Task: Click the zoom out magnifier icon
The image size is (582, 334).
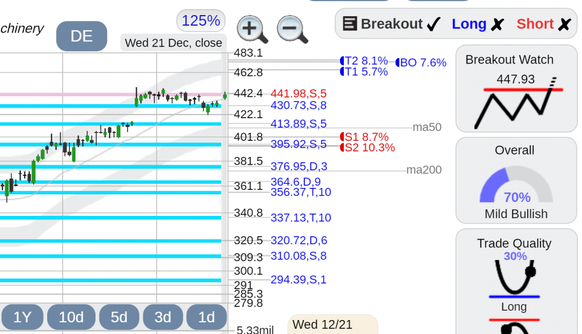Action: [293, 29]
